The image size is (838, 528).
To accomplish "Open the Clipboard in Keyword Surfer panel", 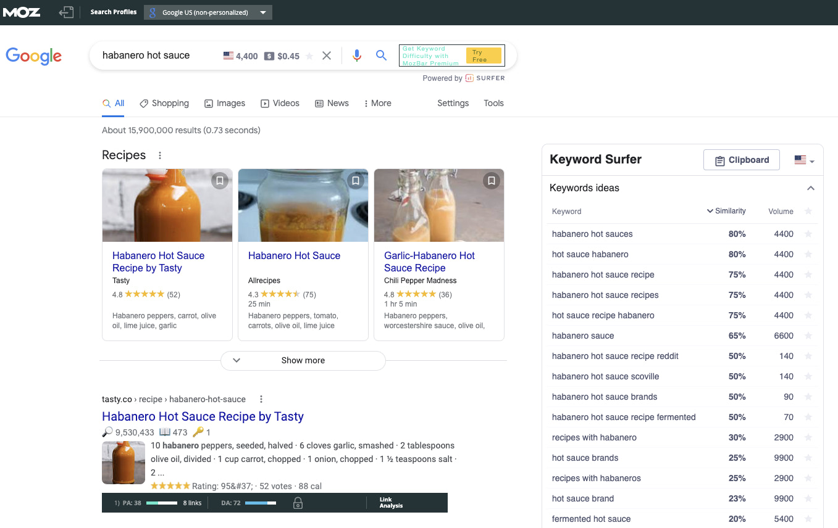I will point(741,160).
